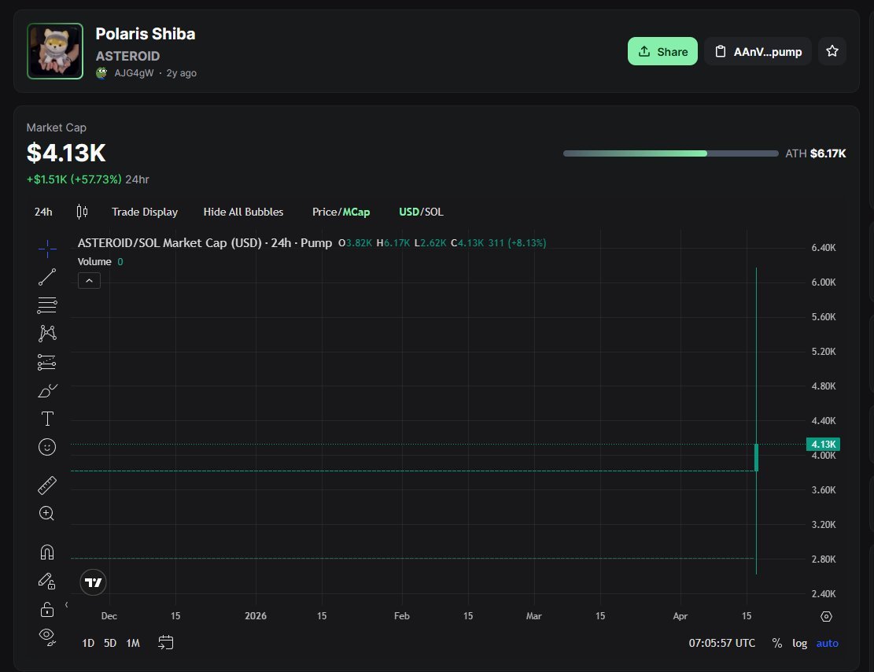Click the 4.13K current price label
Viewport: 874px width, 672px height.
coord(824,445)
